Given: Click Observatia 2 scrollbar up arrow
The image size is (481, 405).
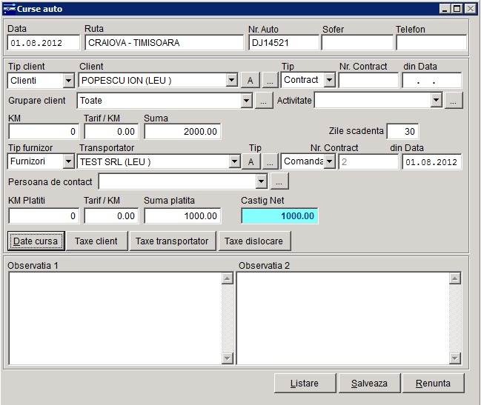Looking at the screenshot, I should pos(454,278).
